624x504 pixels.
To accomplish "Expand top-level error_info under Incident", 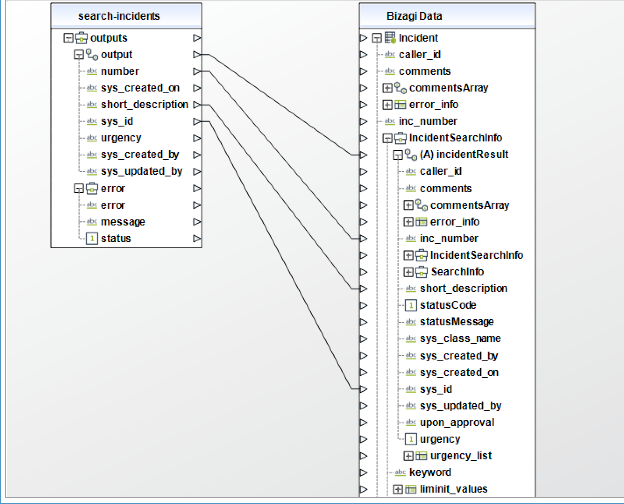I will 387,105.
